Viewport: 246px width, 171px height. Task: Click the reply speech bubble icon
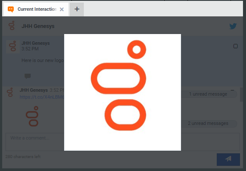click(28, 76)
